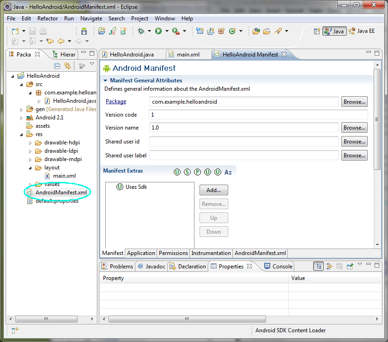Click into the Version code field
The image size is (388, 342).
(258, 115)
